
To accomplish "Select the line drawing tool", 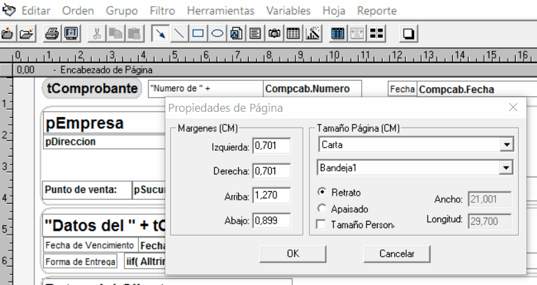I will [x=179, y=34].
